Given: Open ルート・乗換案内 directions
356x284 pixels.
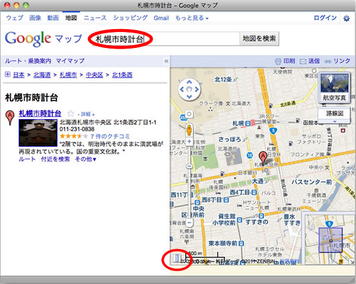Looking at the screenshot, I should click(28, 61).
